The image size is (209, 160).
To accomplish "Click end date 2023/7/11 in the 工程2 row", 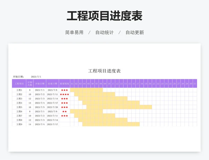I will (x=52, y=94).
